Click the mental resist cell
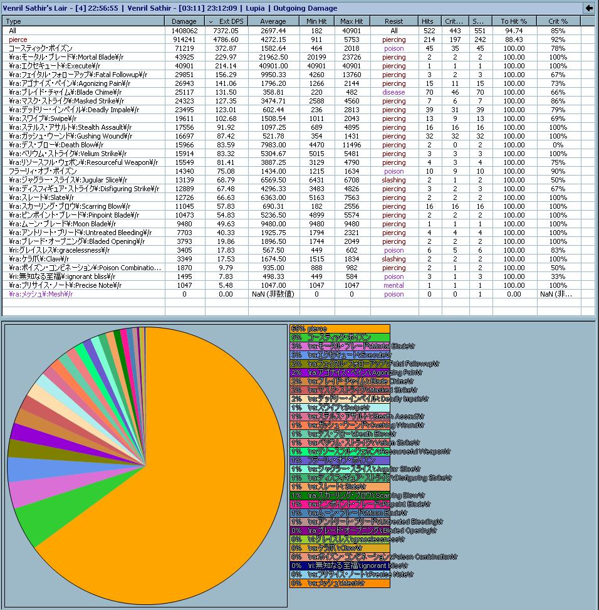The height and width of the screenshot is (610, 599). (x=393, y=285)
